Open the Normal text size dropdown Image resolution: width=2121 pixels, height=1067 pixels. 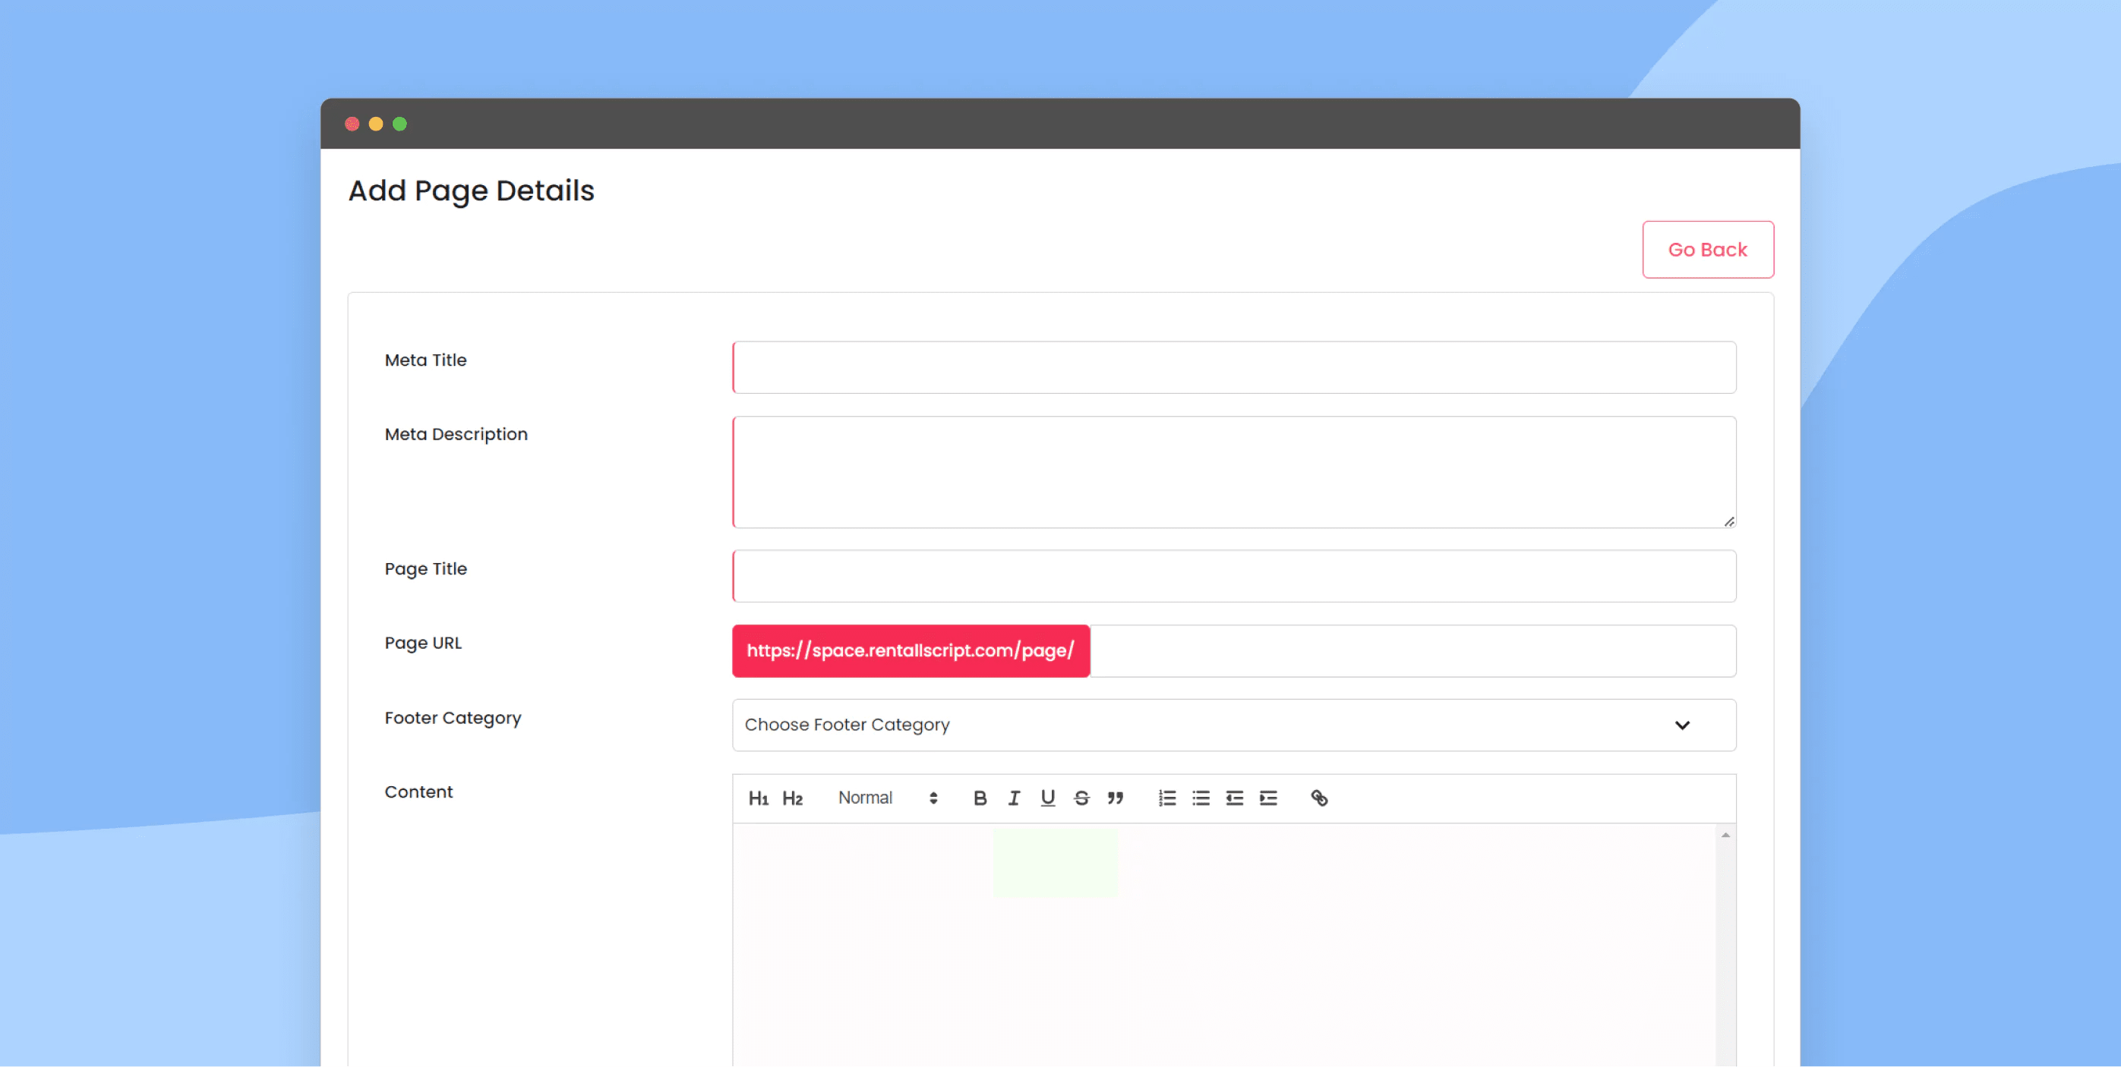pyautogui.click(x=888, y=798)
